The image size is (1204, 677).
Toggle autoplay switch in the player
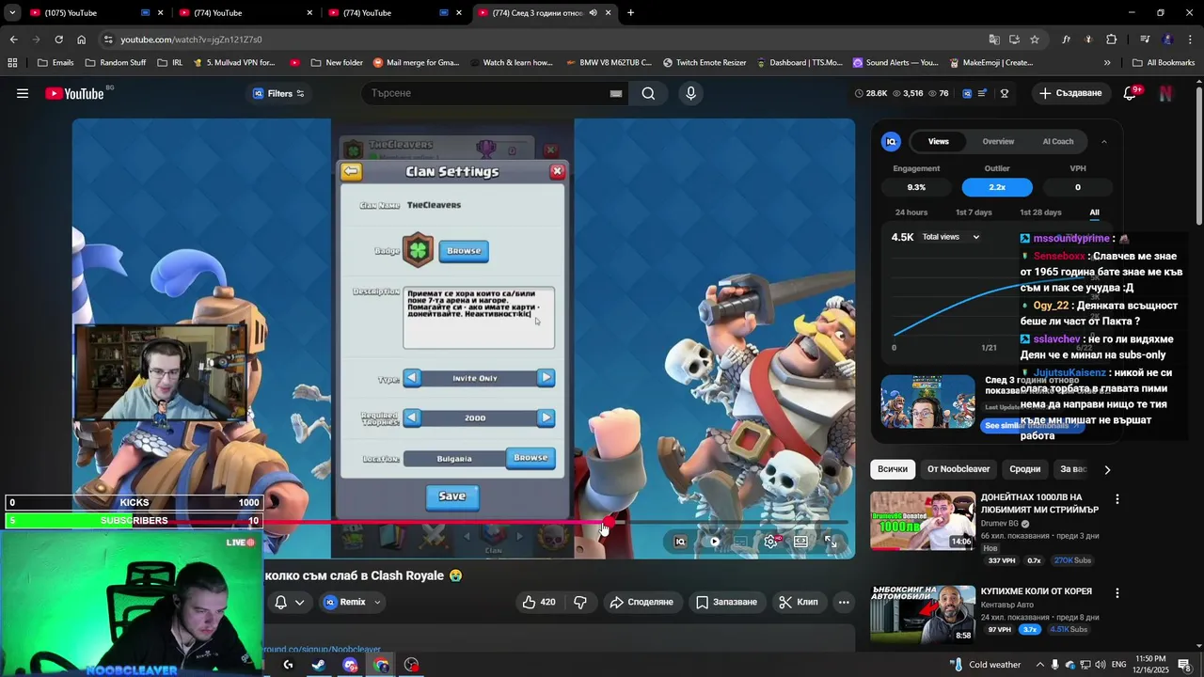pos(714,541)
